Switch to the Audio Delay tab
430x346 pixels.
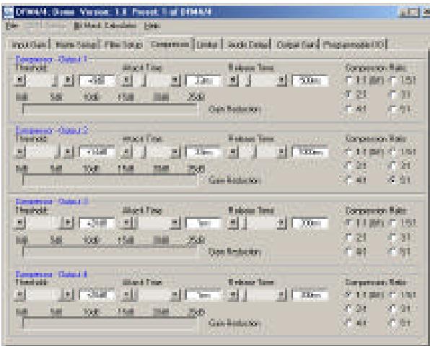click(248, 45)
